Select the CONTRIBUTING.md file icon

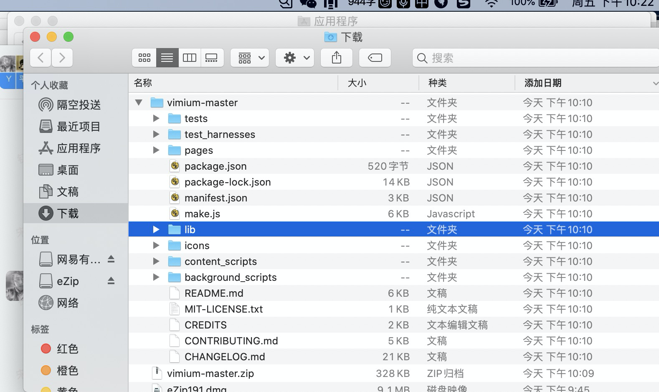click(x=175, y=341)
